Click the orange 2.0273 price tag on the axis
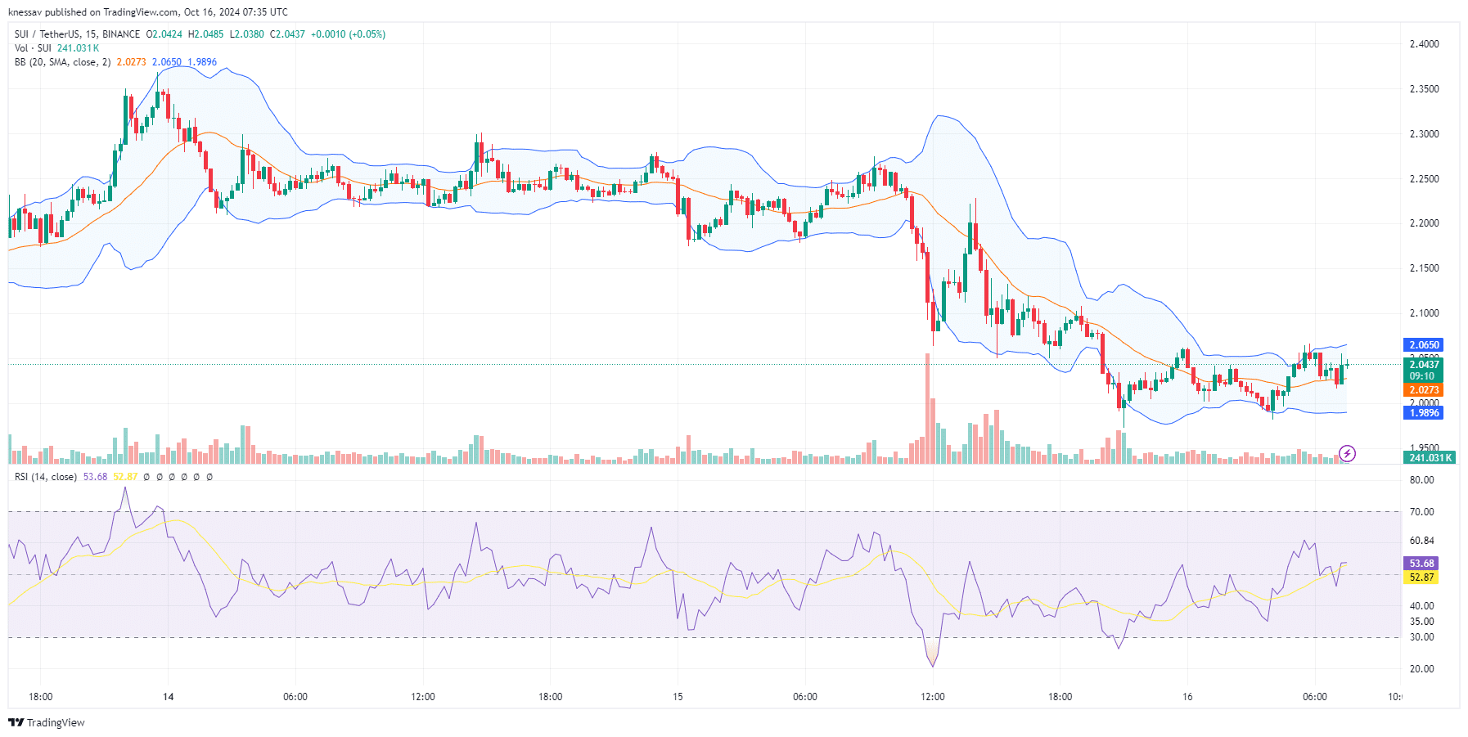The width and height of the screenshot is (1468, 737). pos(1424,390)
